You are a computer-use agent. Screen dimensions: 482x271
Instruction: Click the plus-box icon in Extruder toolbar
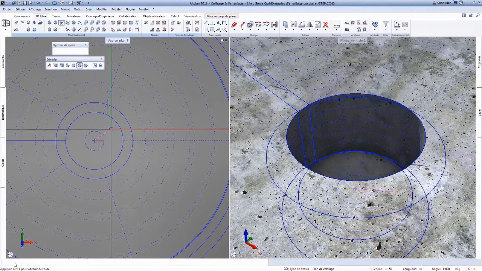(95, 65)
